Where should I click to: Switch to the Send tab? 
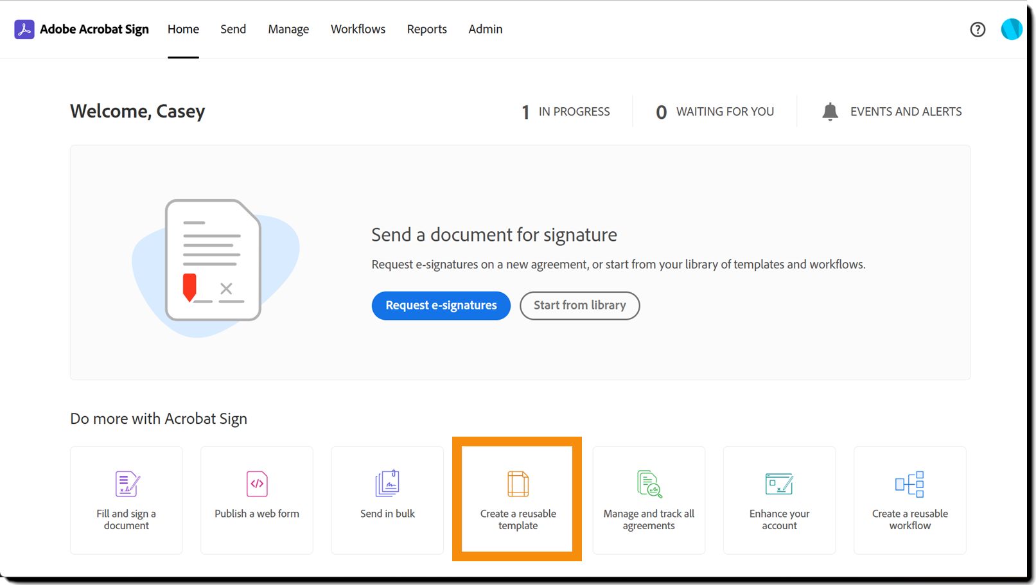tap(233, 30)
